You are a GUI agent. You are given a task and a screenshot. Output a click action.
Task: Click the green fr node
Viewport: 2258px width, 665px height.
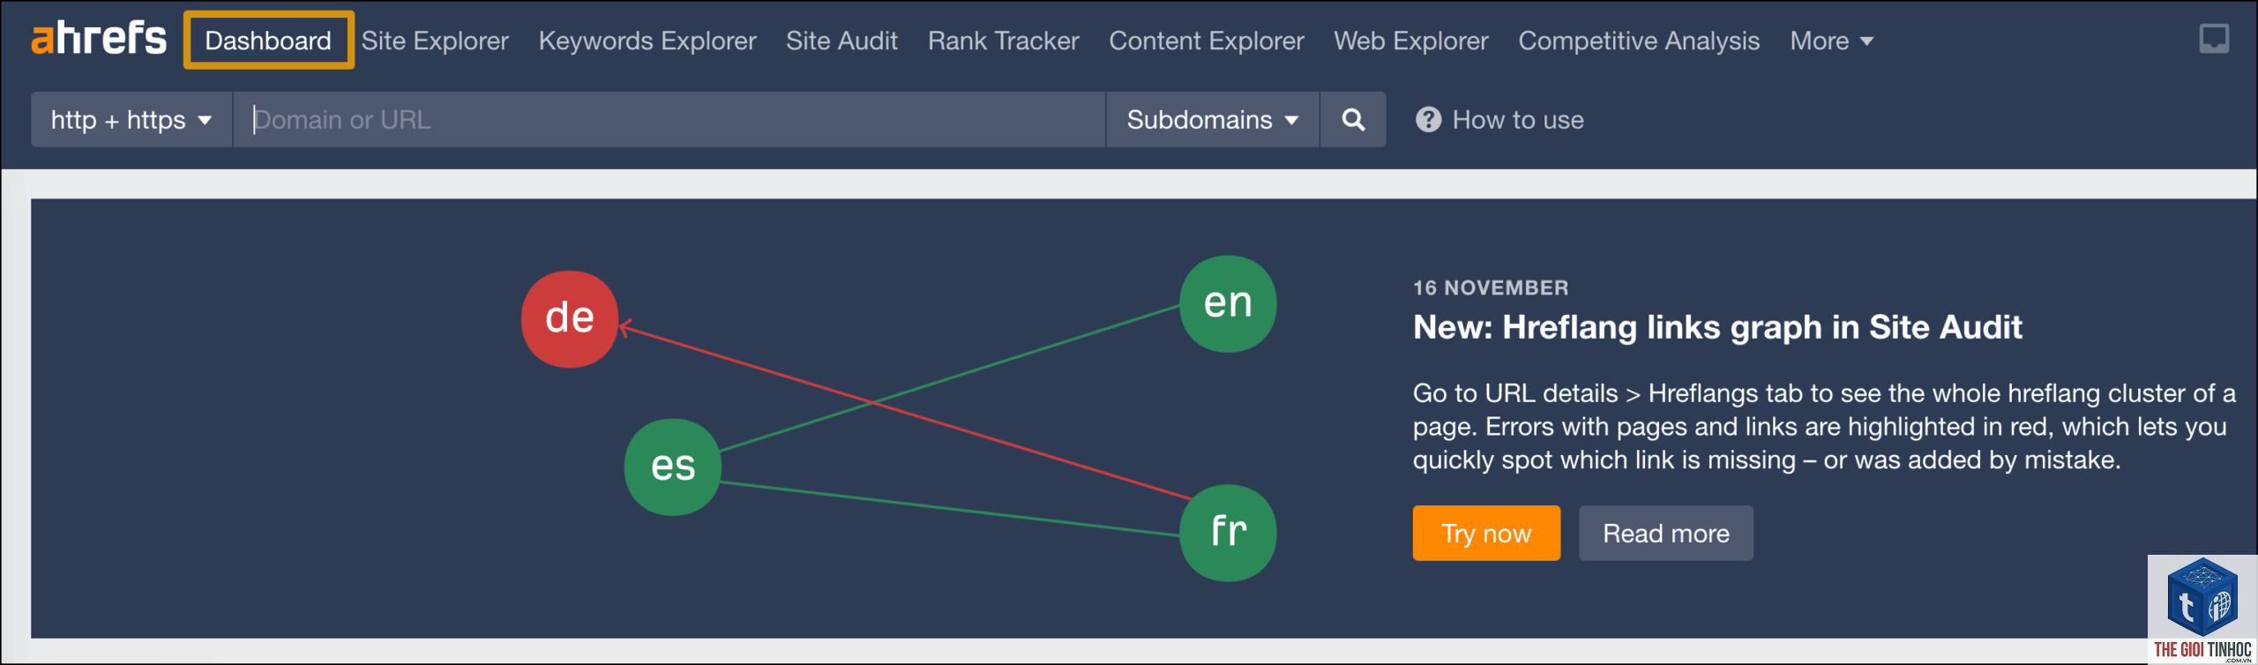pos(1228,533)
